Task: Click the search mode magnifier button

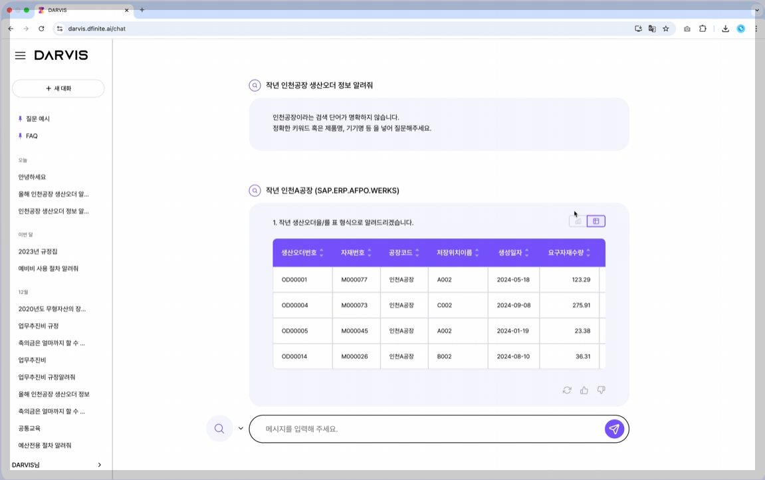Action: (219, 429)
